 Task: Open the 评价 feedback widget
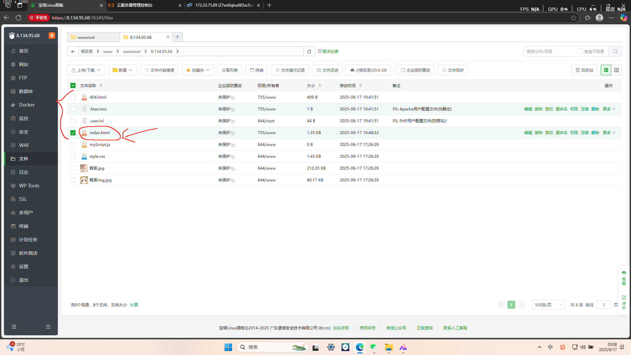coord(624,302)
